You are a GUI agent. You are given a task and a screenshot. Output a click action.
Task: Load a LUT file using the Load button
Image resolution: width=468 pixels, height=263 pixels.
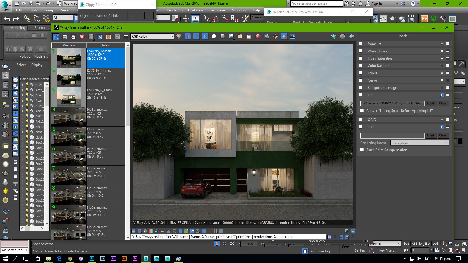coord(430,103)
